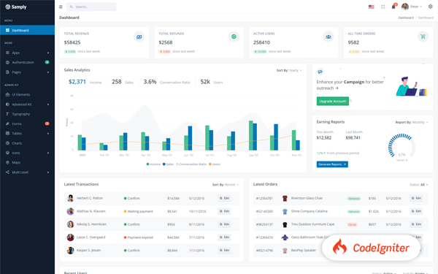The image size is (438, 274).
Task: Edit Herbert C. Patton's transaction
Action: [x=224, y=198]
